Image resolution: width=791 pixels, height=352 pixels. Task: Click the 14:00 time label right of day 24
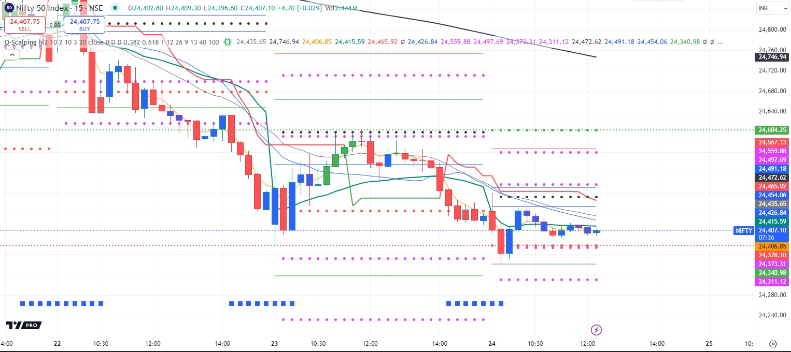click(x=657, y=344)
